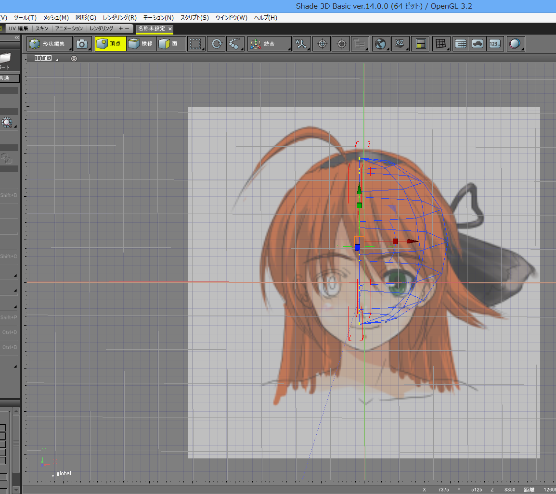Screen dimensions: 556x494
Task: Close the 名称未設定 document tab
Action: click(170, 29)
